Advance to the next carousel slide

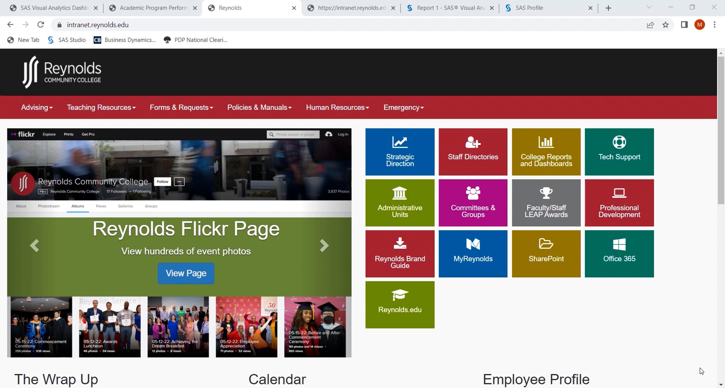point(324,245)
